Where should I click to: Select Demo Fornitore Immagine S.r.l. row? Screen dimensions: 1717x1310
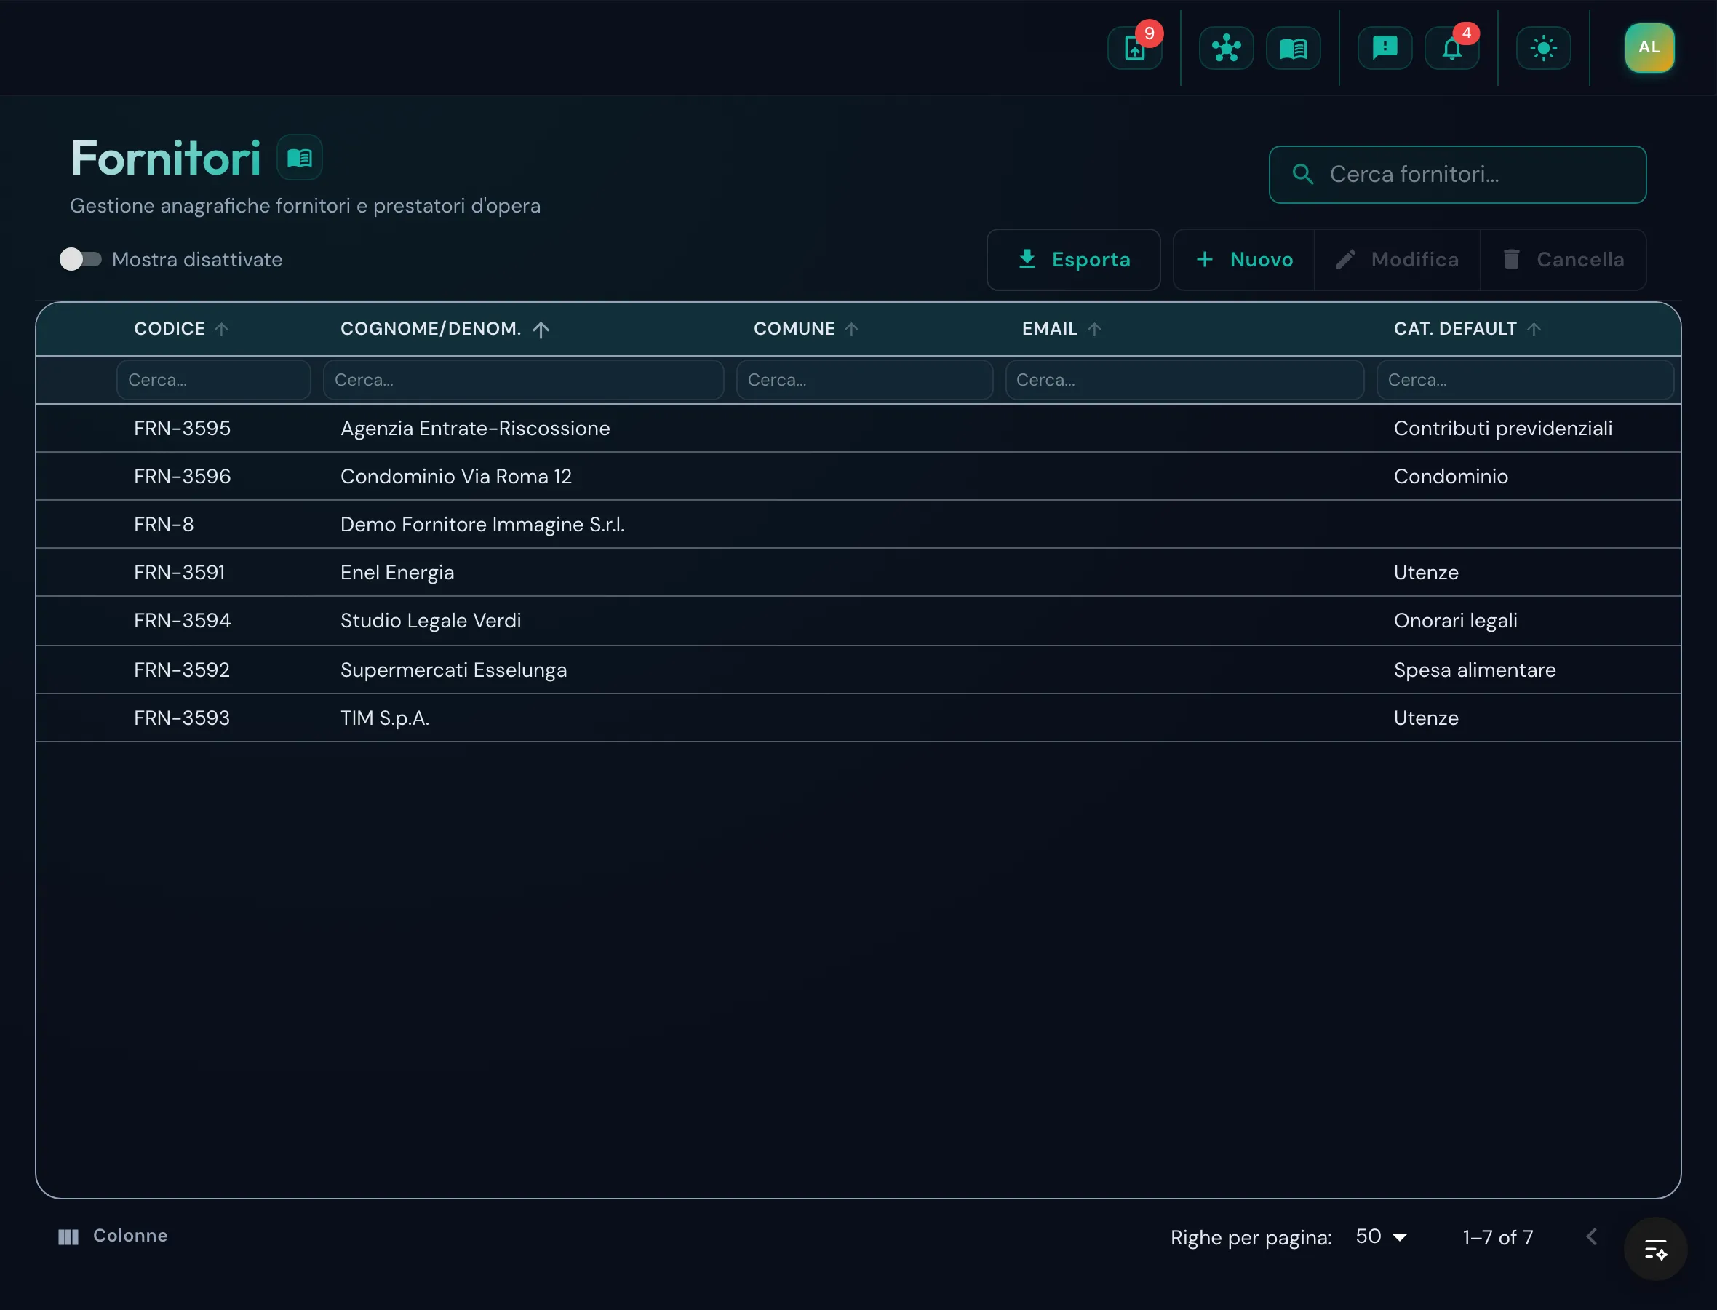pos(858,525)
